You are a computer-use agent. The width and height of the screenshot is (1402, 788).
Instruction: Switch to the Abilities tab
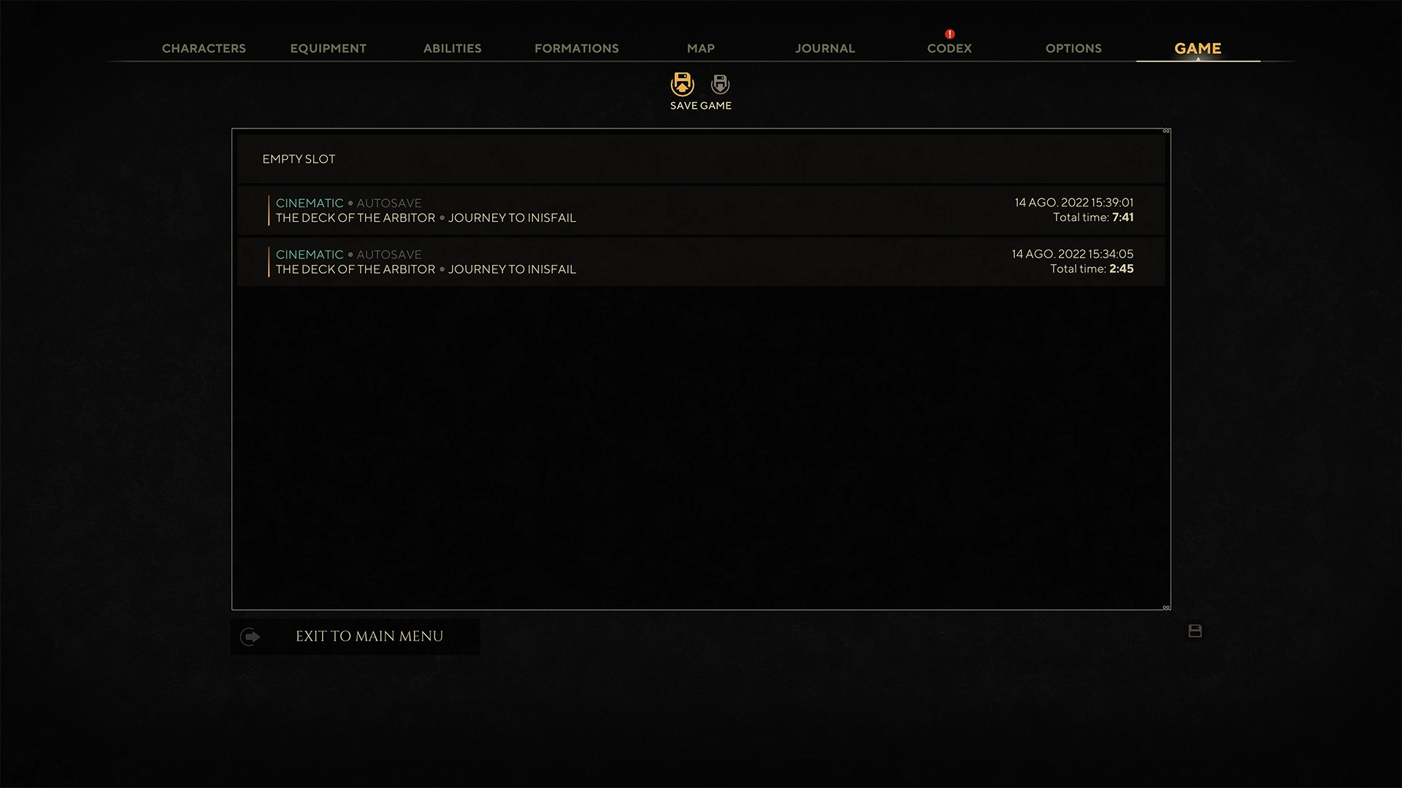tap(452, 48)
